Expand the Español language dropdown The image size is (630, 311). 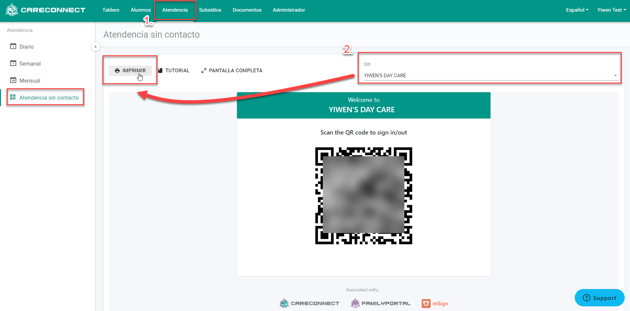pyautogui.click(x=577, y=10)
